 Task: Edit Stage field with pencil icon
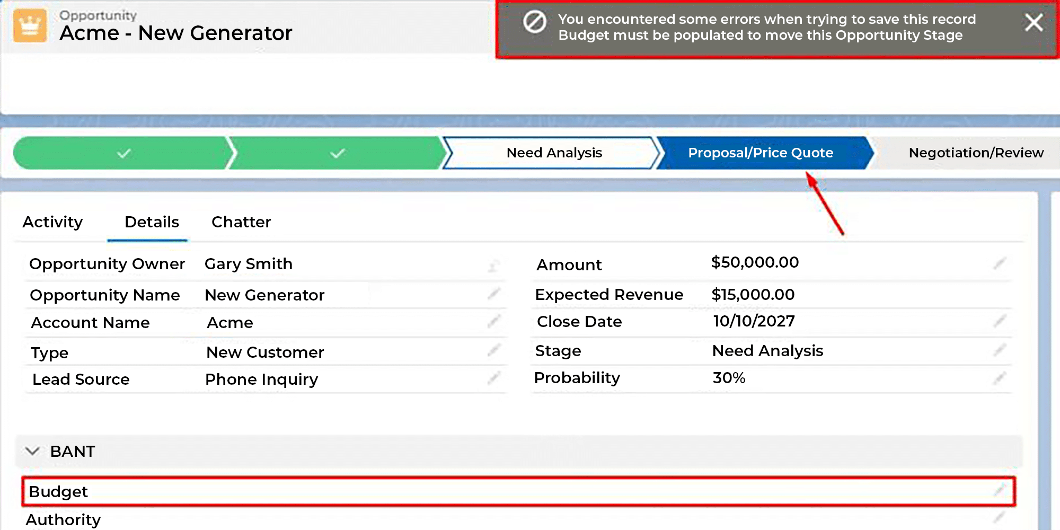[1000, 350]
